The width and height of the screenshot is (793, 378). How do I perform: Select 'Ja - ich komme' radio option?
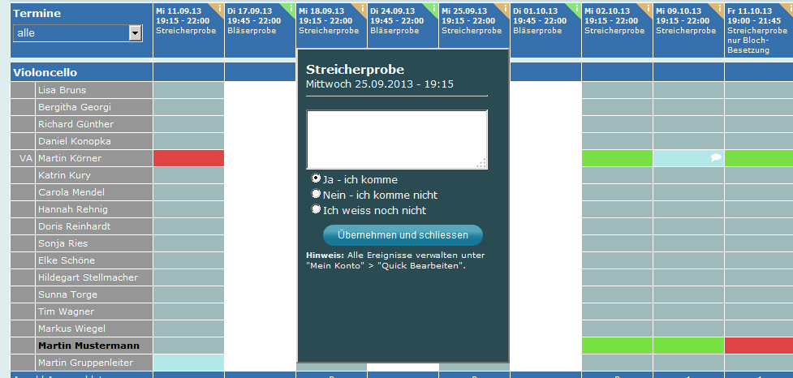click(316, 178)
